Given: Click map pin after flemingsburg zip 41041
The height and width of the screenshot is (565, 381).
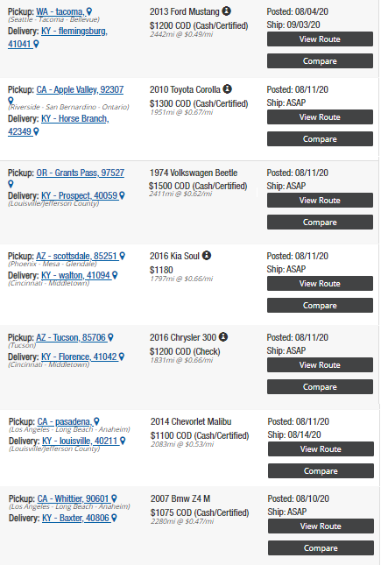Looking at the screenshot, I should click(x=36, y=44).
